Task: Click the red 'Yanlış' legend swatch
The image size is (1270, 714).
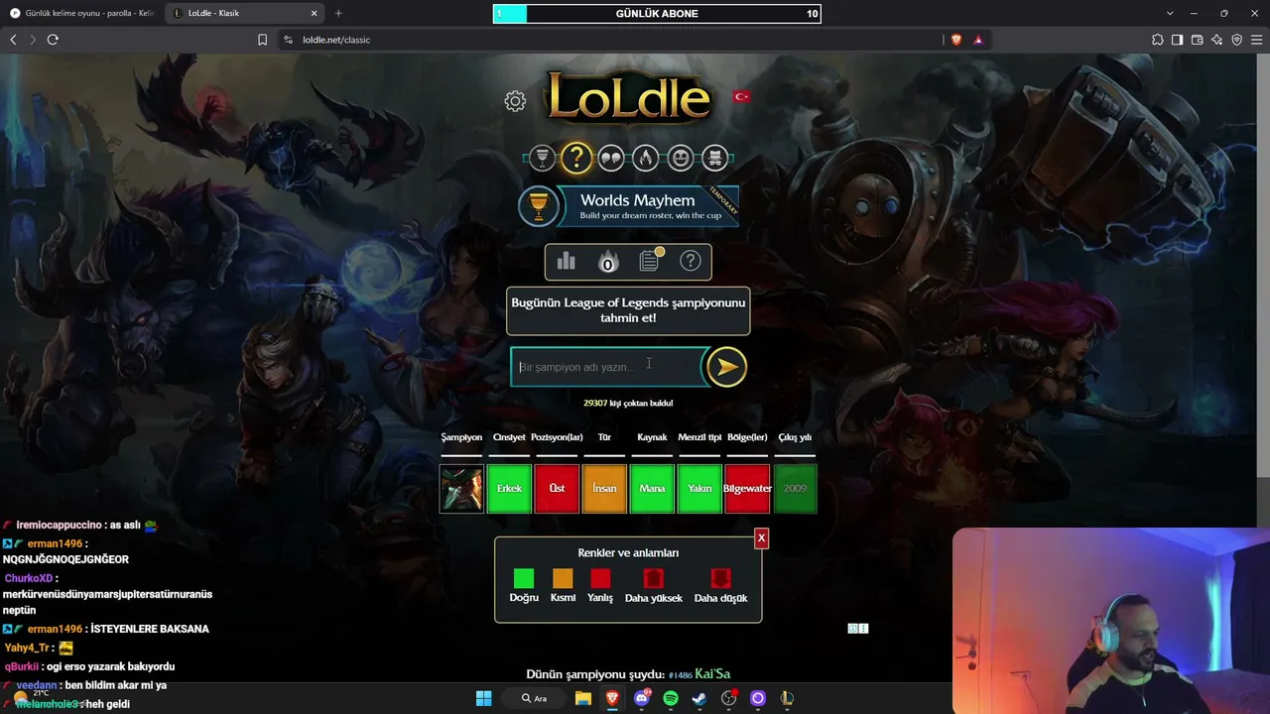Action: (x=600, y=578)
